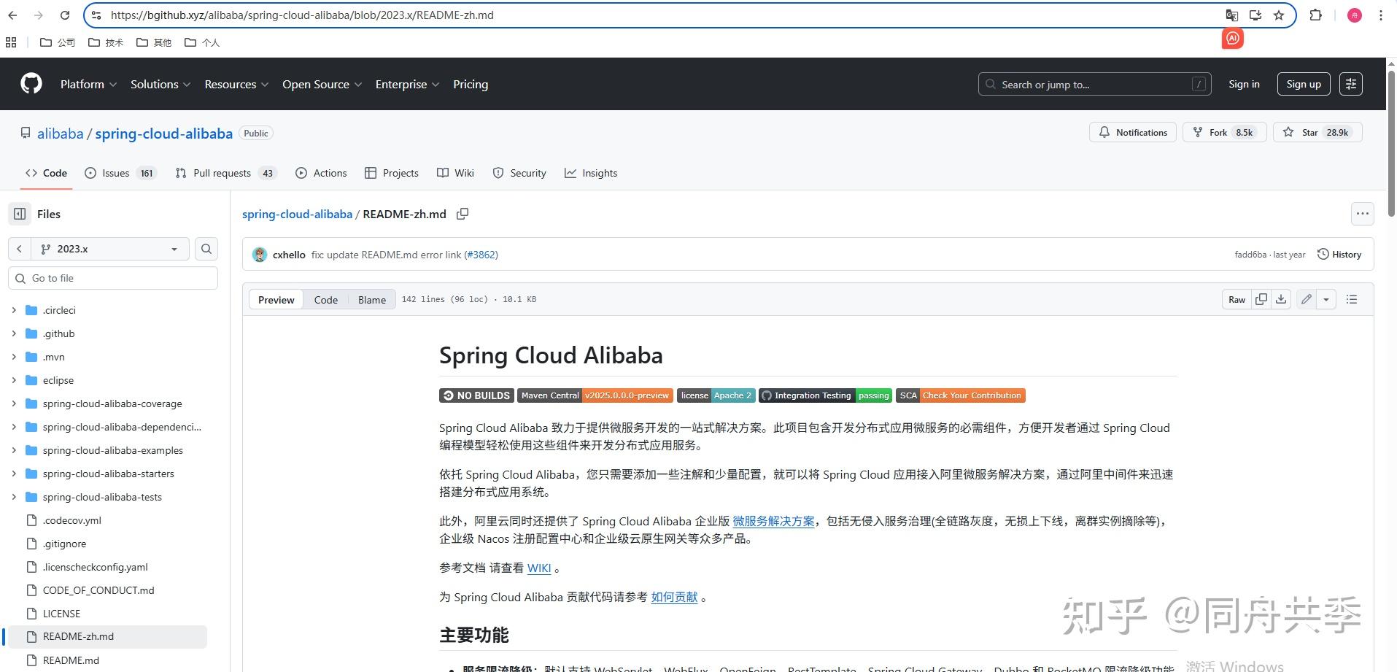
Task: Open the WIKI link in README
Action: 539,568
